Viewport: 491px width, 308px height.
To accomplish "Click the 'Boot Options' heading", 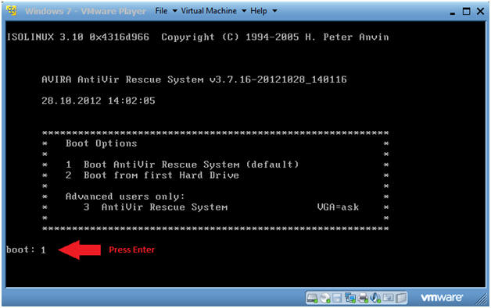I will pyautogui.click(x=101, y=143).
